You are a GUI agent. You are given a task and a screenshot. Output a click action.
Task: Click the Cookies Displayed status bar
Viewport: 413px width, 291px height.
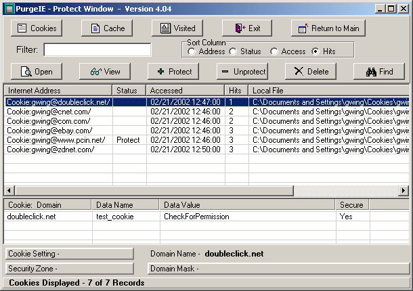(x=206, y=283)
